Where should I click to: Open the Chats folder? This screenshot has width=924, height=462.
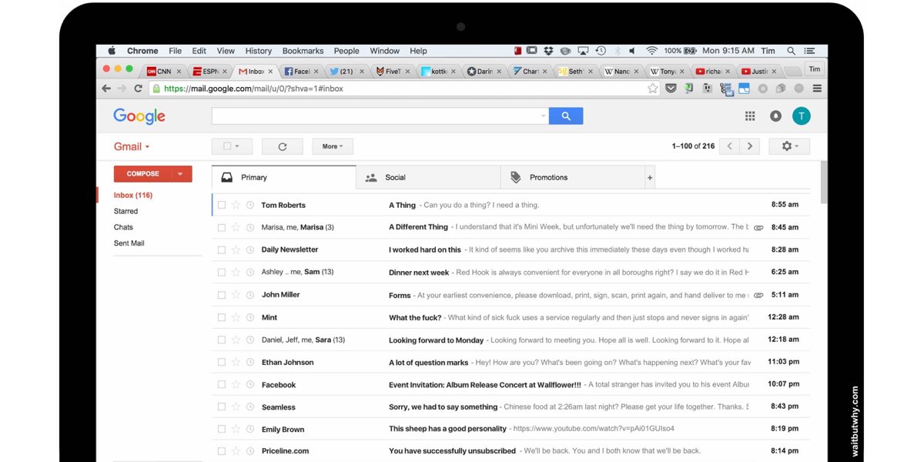123,227
